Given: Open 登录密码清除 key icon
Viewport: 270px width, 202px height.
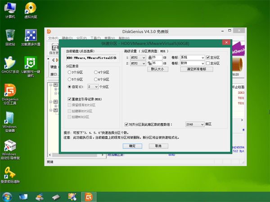Looking at the screenshot, I should coord(10,175).
